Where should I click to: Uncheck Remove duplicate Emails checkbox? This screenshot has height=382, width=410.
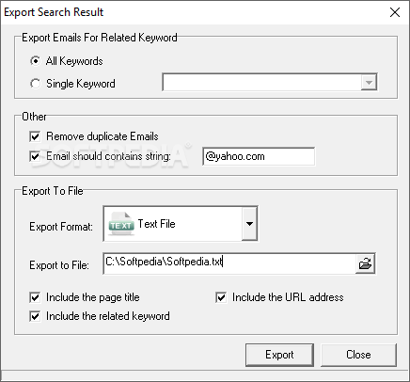click(35, 136)
